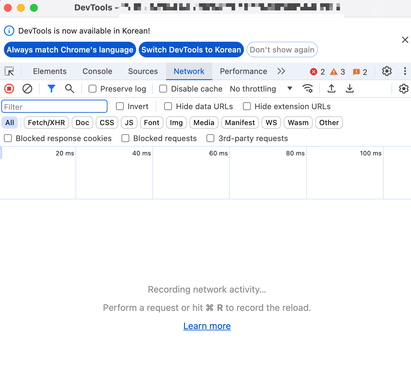411x376 pixels.
Task: Open the Learn more link
Action: [207, 326]
